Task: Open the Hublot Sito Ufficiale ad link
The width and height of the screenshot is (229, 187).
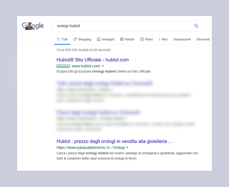Action: (x=92, y=60)
